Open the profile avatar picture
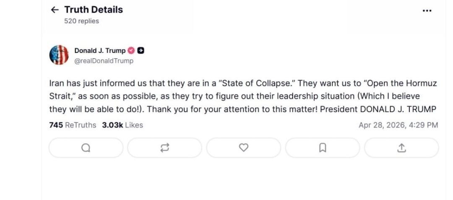Viewport: 453px width, 200px height. [x=59, y=55]
